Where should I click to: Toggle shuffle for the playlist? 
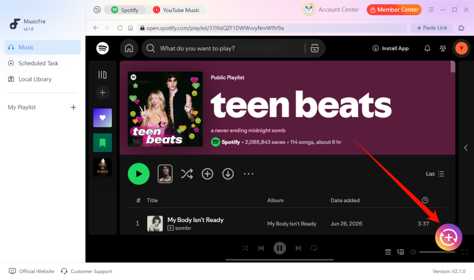187,174
